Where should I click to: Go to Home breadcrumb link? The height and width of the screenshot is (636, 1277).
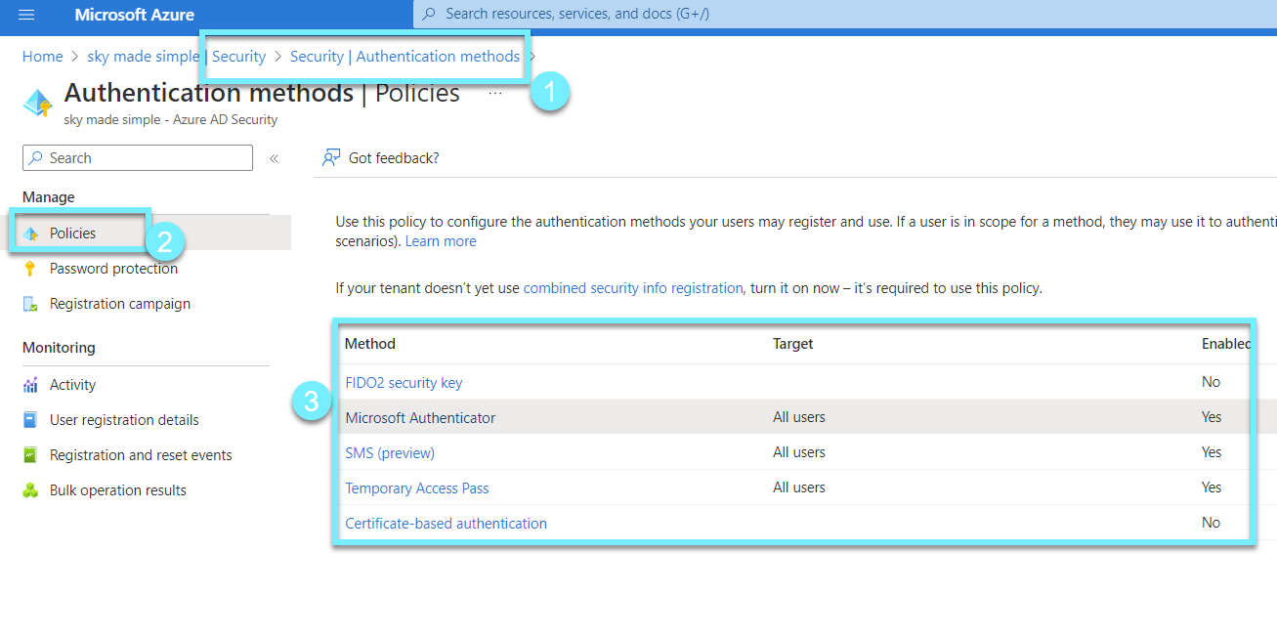43,57
